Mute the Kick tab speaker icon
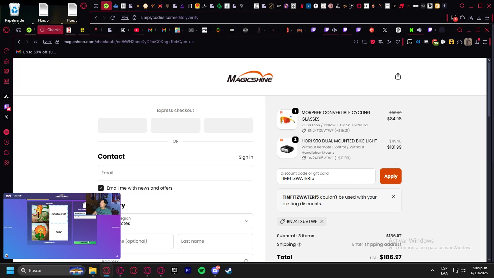The height and width of the screenshot is (278, 494). point(419,30)
